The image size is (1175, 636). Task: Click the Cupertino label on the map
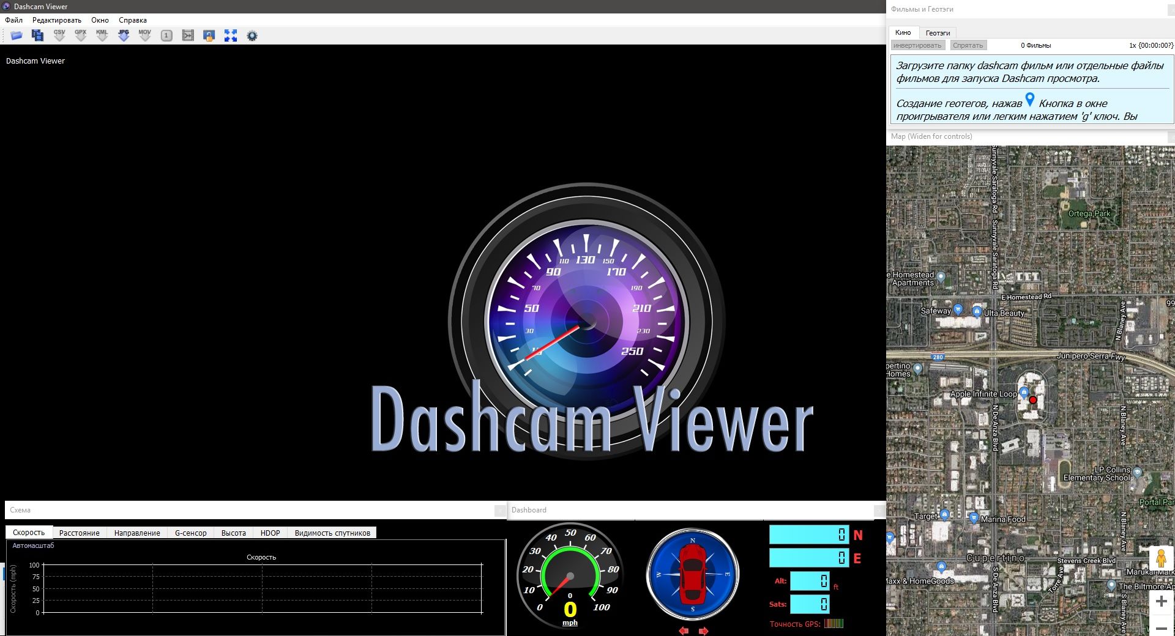(995, 558)
